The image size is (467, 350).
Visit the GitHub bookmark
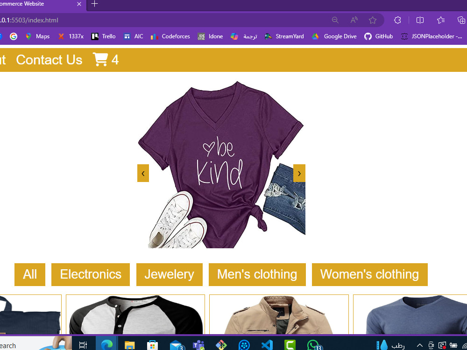378,36
